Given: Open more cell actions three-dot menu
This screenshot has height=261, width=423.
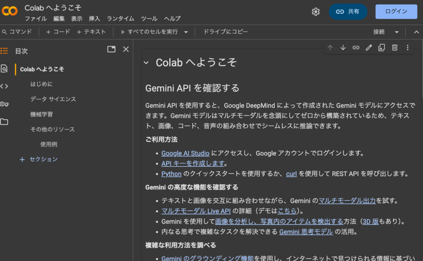Looking at the screenshot, I should click(408, 48).
